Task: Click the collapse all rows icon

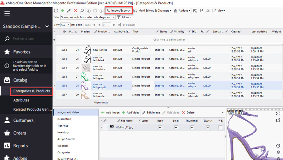Action: 208,11
